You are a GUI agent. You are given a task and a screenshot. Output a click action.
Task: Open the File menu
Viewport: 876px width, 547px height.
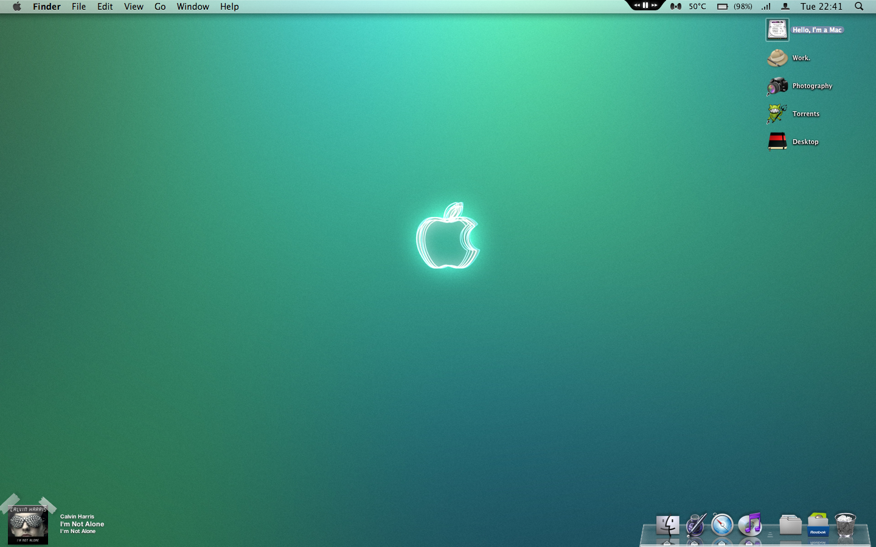click(x=79, y=6)
